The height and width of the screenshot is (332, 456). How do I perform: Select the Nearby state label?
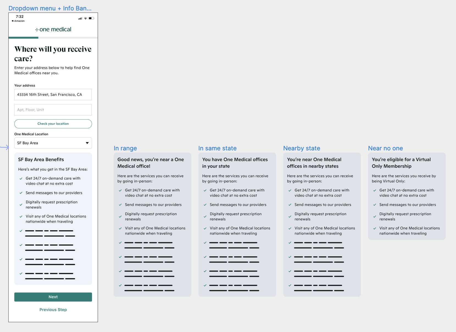pos(302,148)
